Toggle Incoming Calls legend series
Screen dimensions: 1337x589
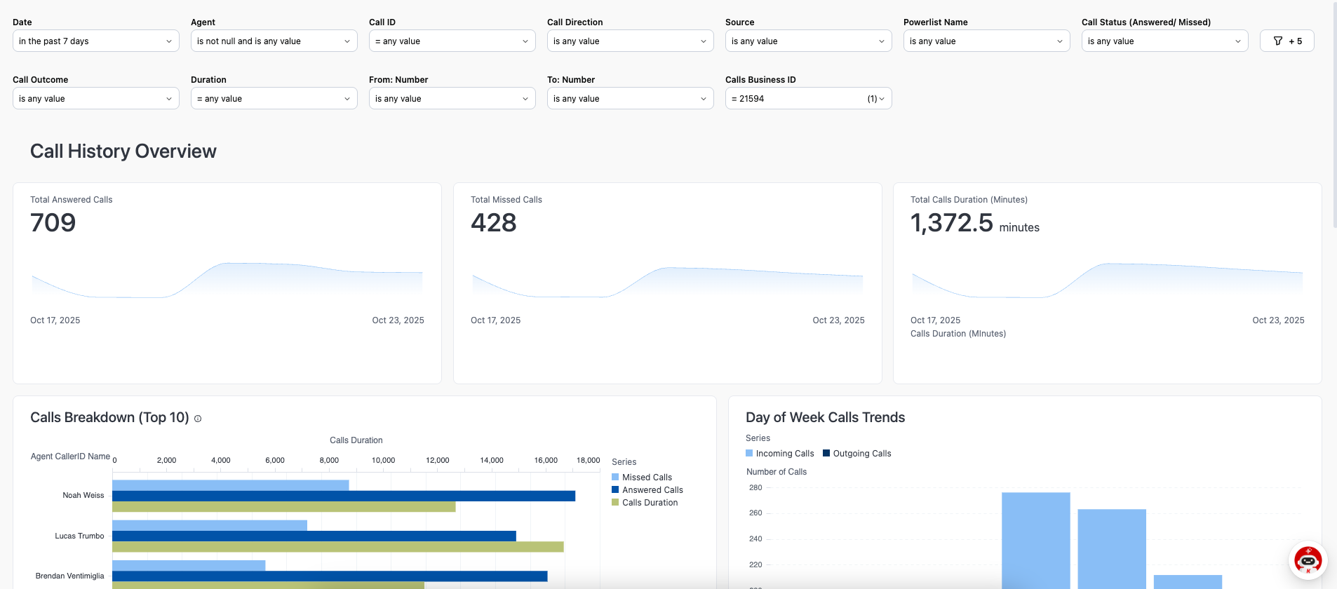point(784,454)
